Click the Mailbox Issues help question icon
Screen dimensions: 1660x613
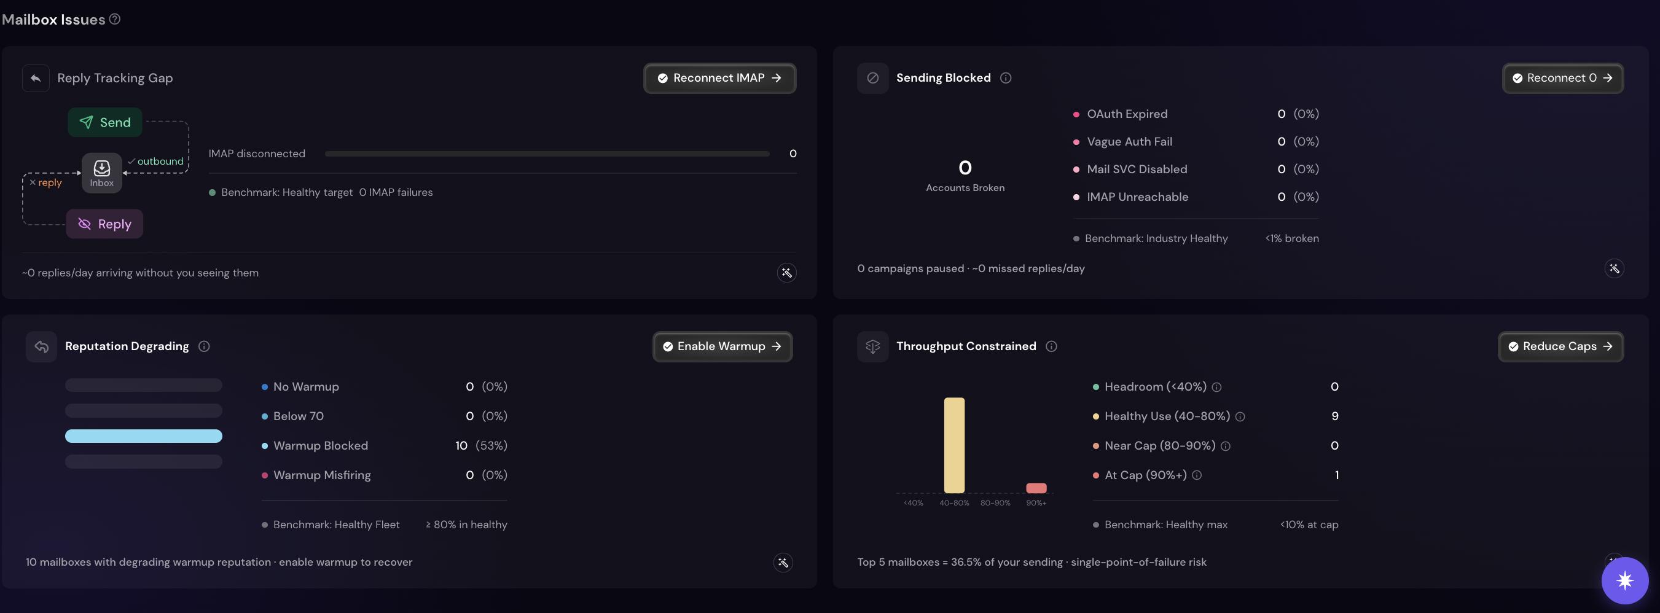(x=115, y=19)
